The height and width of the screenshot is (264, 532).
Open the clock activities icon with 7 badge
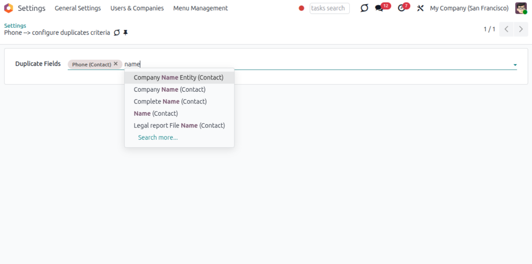point(401,8)
